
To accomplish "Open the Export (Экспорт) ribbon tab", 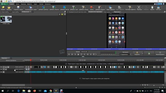I will coord(41,4).
